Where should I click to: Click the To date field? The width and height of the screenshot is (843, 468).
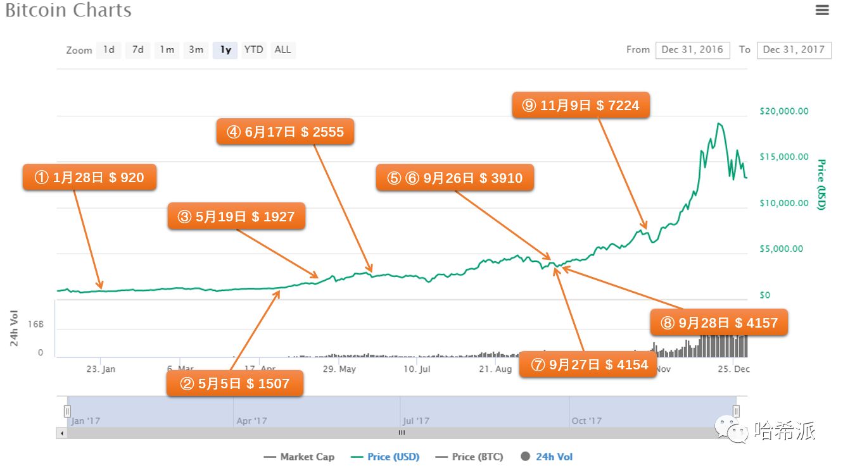[794, 50]
